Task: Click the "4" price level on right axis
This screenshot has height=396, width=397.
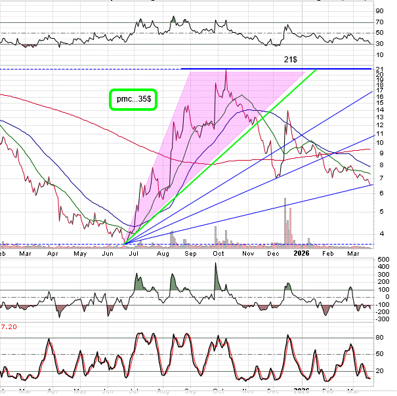Action: tap(378, 233)
